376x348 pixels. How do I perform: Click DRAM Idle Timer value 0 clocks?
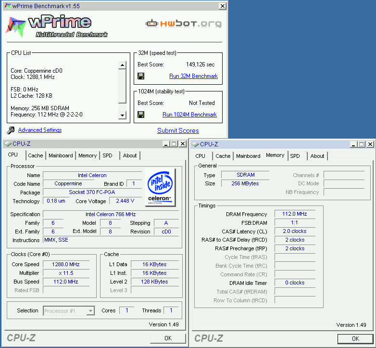tap(295, 283)
